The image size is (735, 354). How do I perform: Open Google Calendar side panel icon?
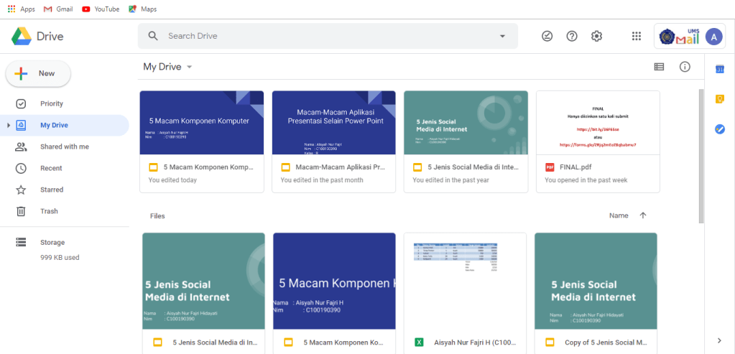pos(720,69)
